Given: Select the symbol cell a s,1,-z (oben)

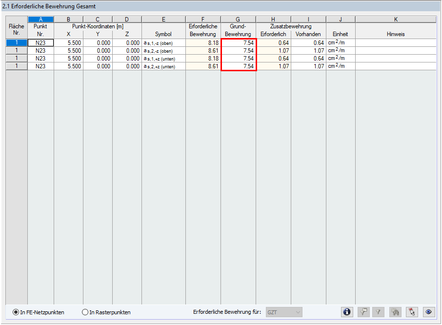Looking at the screenshot, I should [x=163, y=42].
